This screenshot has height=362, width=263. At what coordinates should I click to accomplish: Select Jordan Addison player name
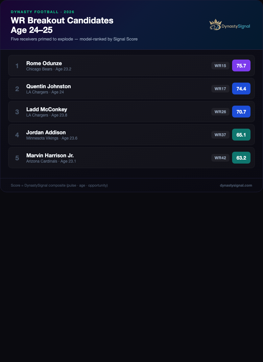pyautogui.click(x=46, y=132)
